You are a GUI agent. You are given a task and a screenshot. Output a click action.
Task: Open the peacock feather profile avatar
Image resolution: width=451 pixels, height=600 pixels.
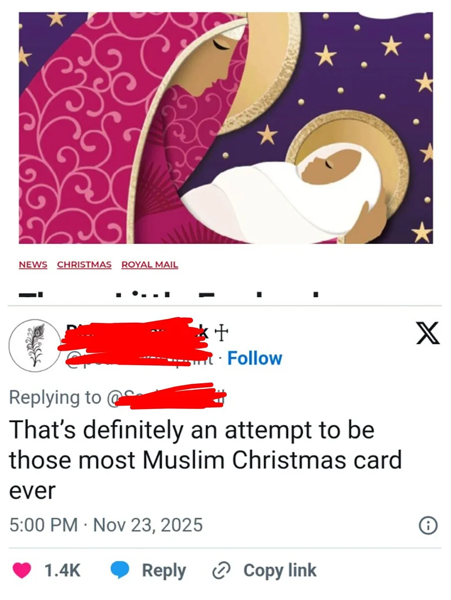point(34,345)
